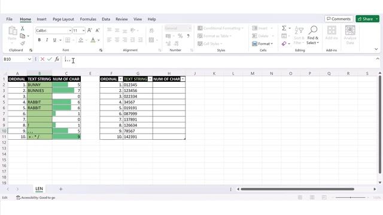Image resolution: width=383 pixels, height=215 pixels.
Task: Open the Underline style dropdown arrow
Action: coord(60,40)
